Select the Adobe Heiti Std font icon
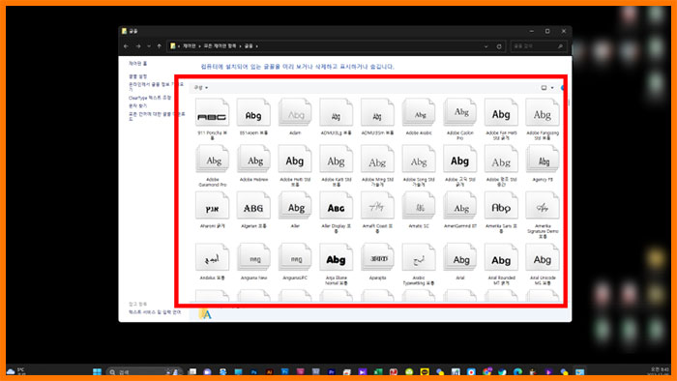The image size is (677, 381). 295,160
